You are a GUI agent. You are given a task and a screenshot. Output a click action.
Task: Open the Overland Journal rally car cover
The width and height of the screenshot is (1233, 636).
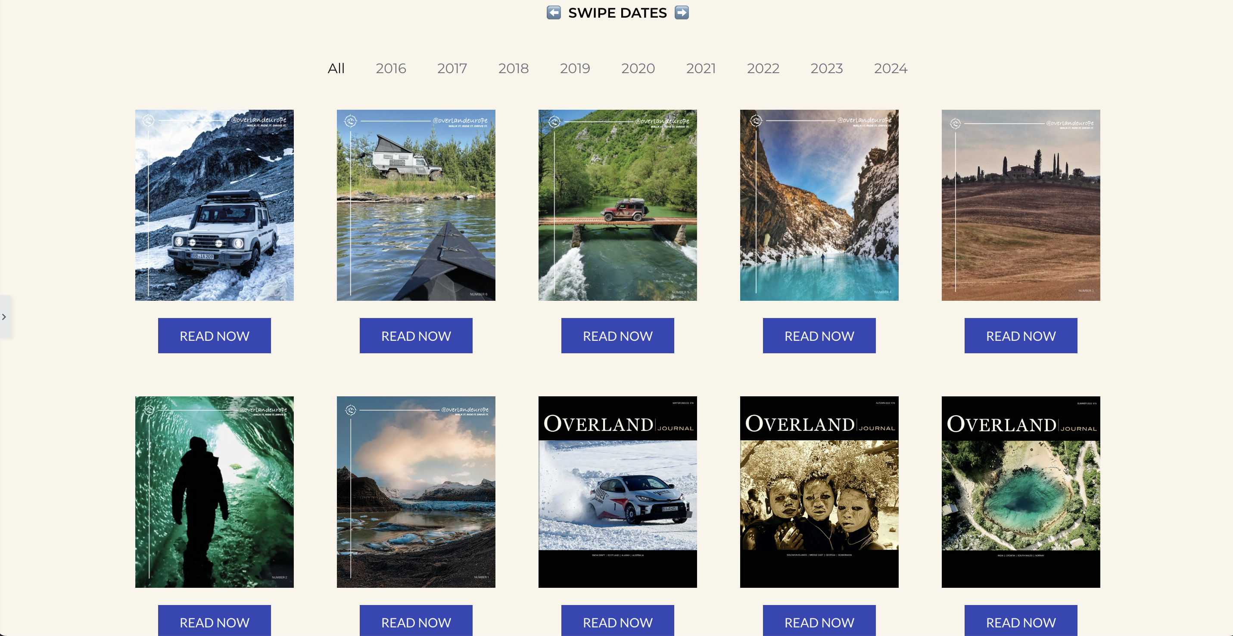tap(617, 491)
